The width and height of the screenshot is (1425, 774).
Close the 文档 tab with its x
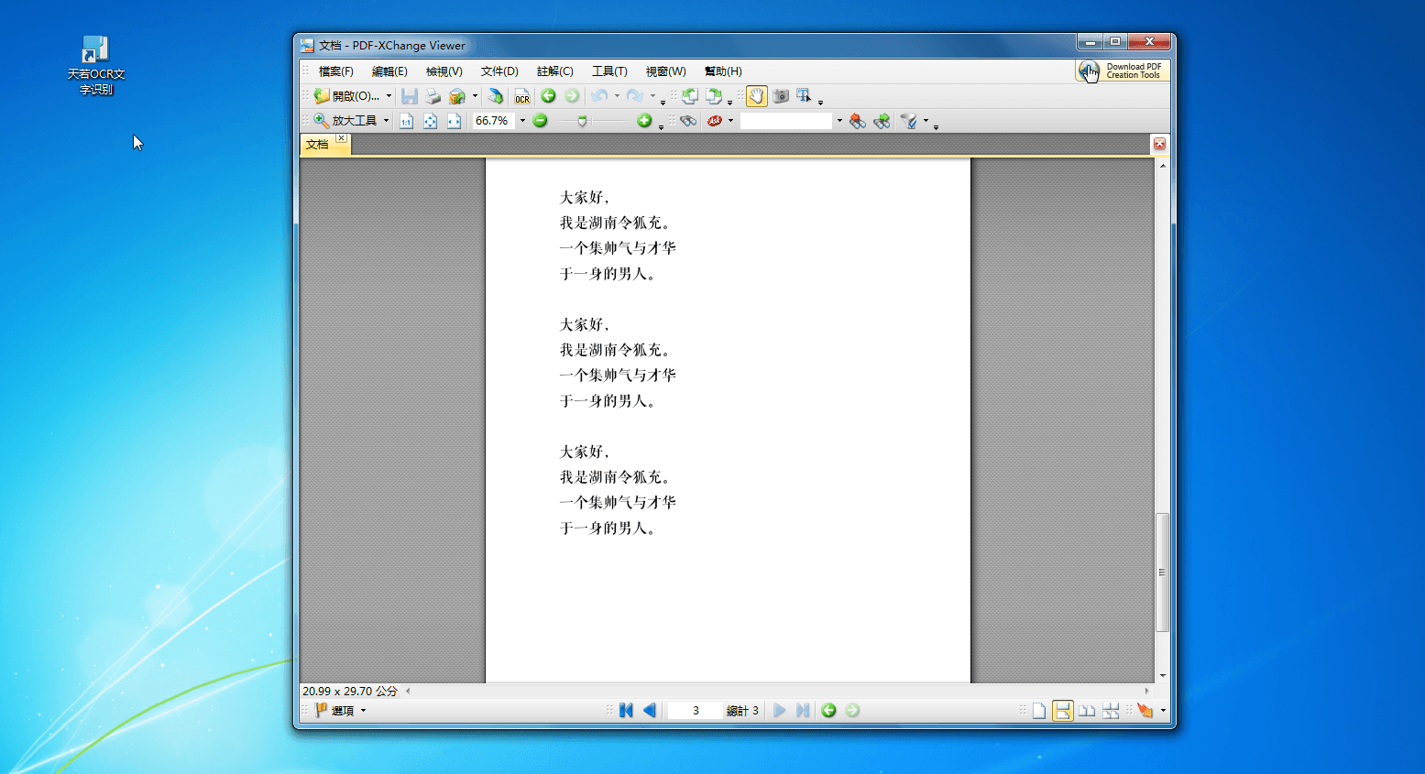pyautogui.click(x=341, y=138)
